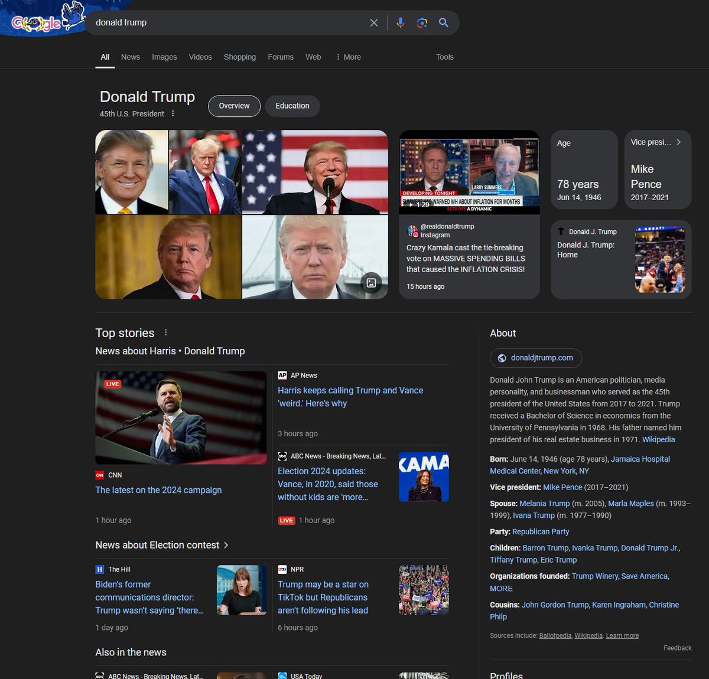Open the smiling Trump portrait thumbnail
Screen dimensions: 709x679
[132, 172]
